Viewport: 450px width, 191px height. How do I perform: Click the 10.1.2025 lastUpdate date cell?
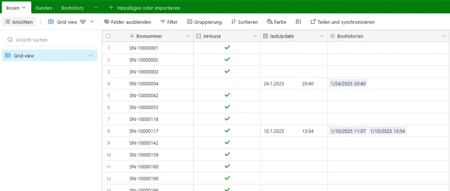tap(294, 131)
